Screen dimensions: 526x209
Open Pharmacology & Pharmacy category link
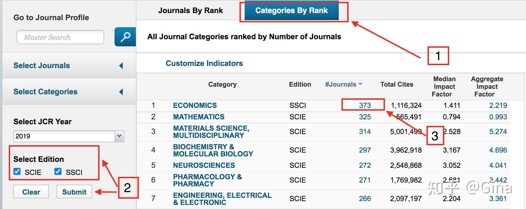click(x=207, y=180)
